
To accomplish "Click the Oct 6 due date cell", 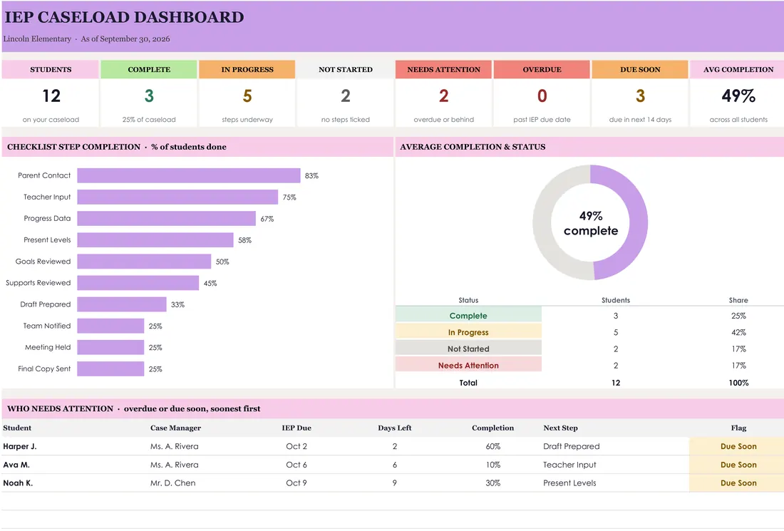I will (296, 465).
